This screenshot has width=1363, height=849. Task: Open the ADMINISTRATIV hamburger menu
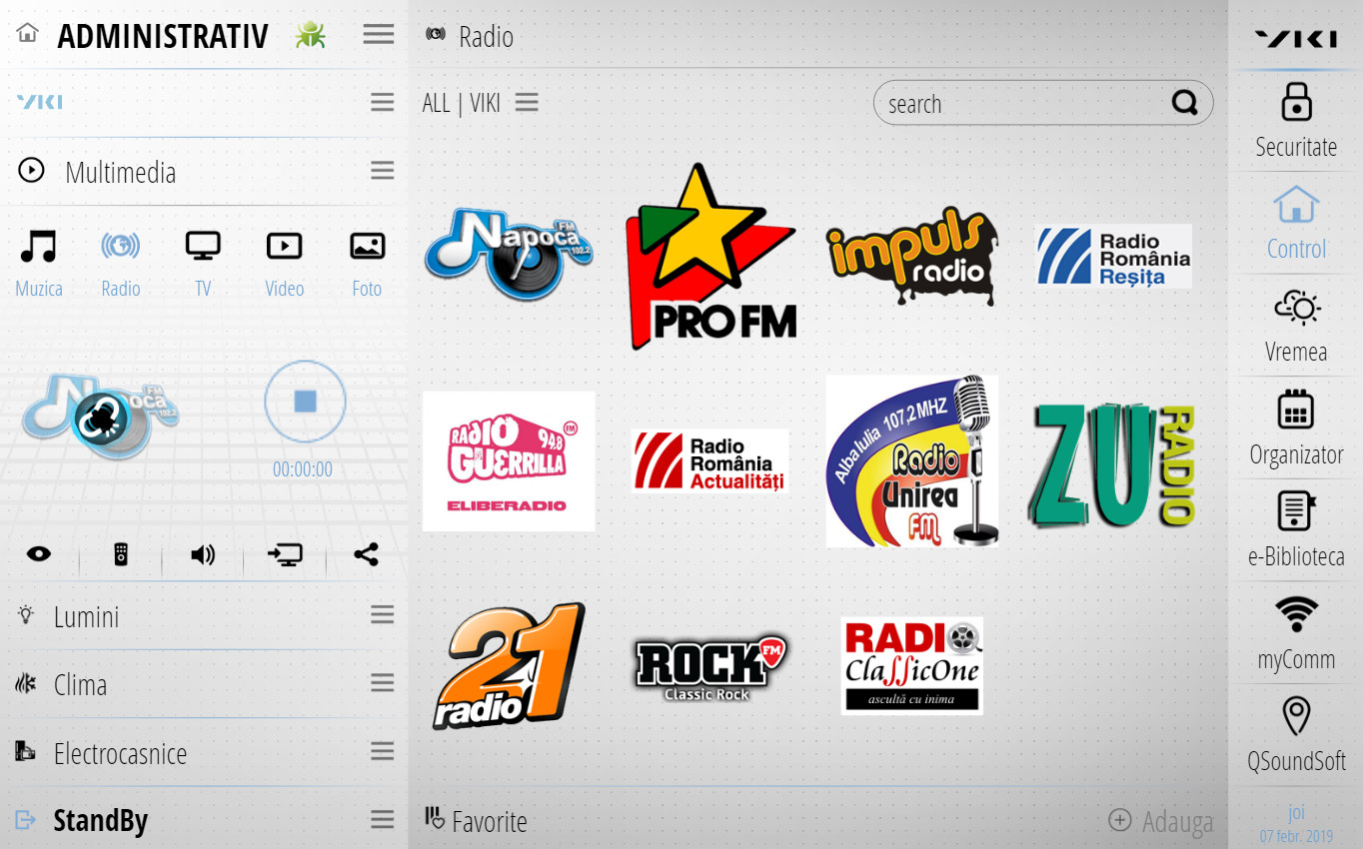[378, 33]
